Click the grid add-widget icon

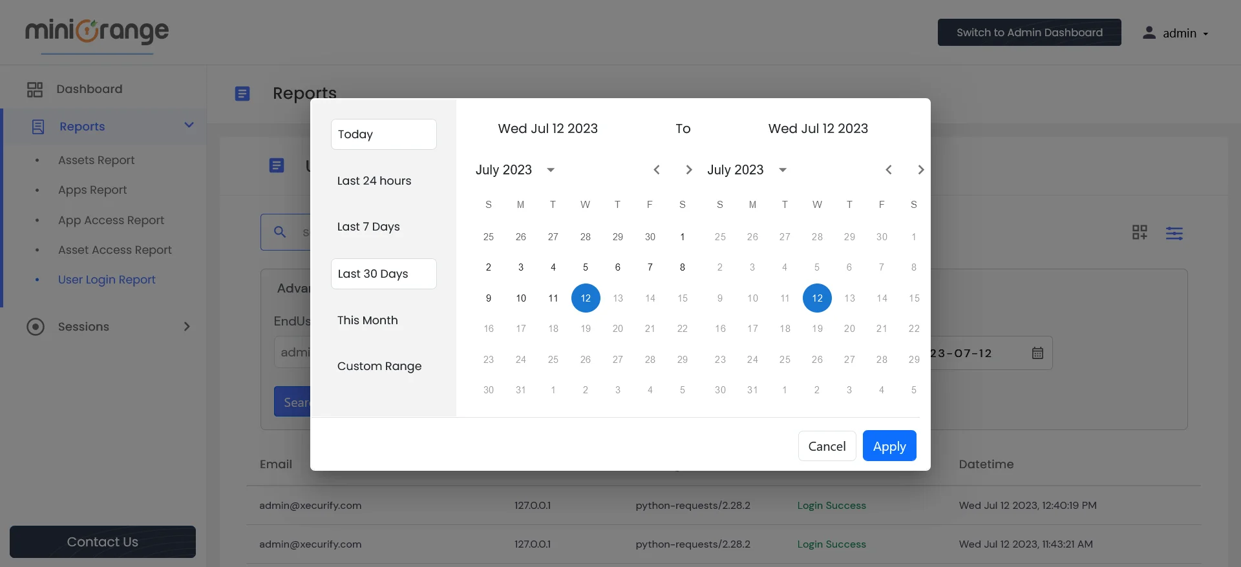1140,232
